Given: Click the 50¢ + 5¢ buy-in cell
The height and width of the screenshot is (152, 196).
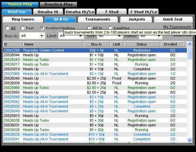Looking at the screenshot, I should [x=97, y=50].
